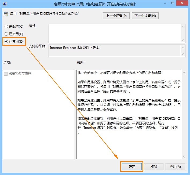Click the 帮助 pane scroll down arrow
This screenshot has width=190, height=175.
[184, 157]
